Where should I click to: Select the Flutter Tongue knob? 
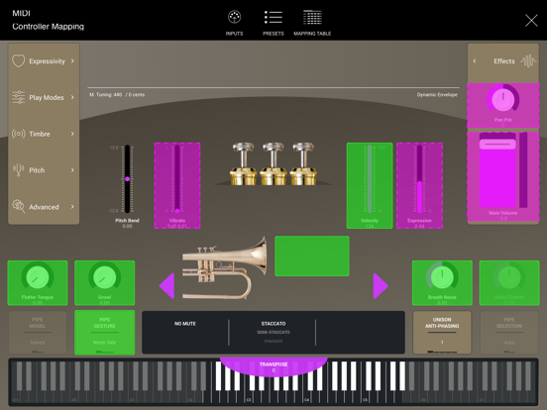point(38,283)
